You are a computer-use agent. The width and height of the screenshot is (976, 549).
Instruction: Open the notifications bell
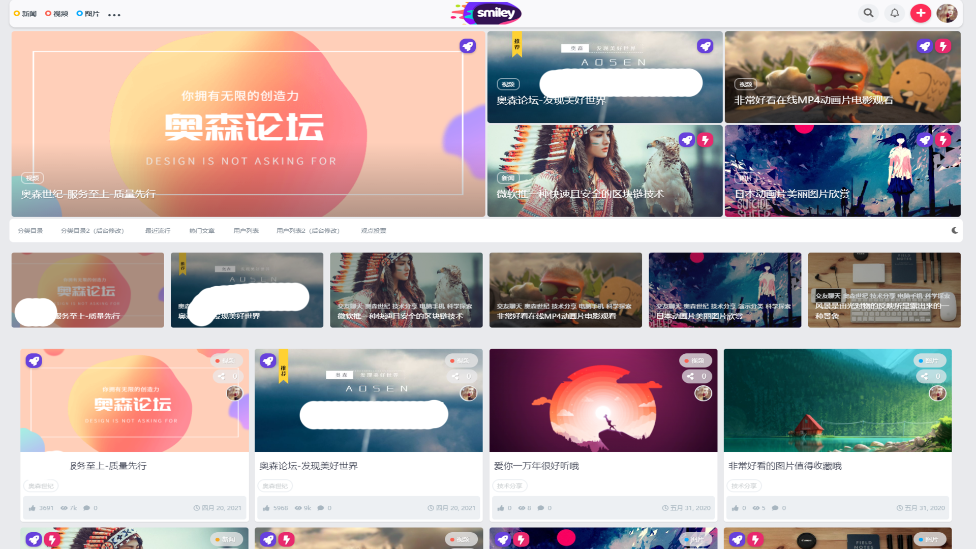pyautogui.click(x=895, y=13)
